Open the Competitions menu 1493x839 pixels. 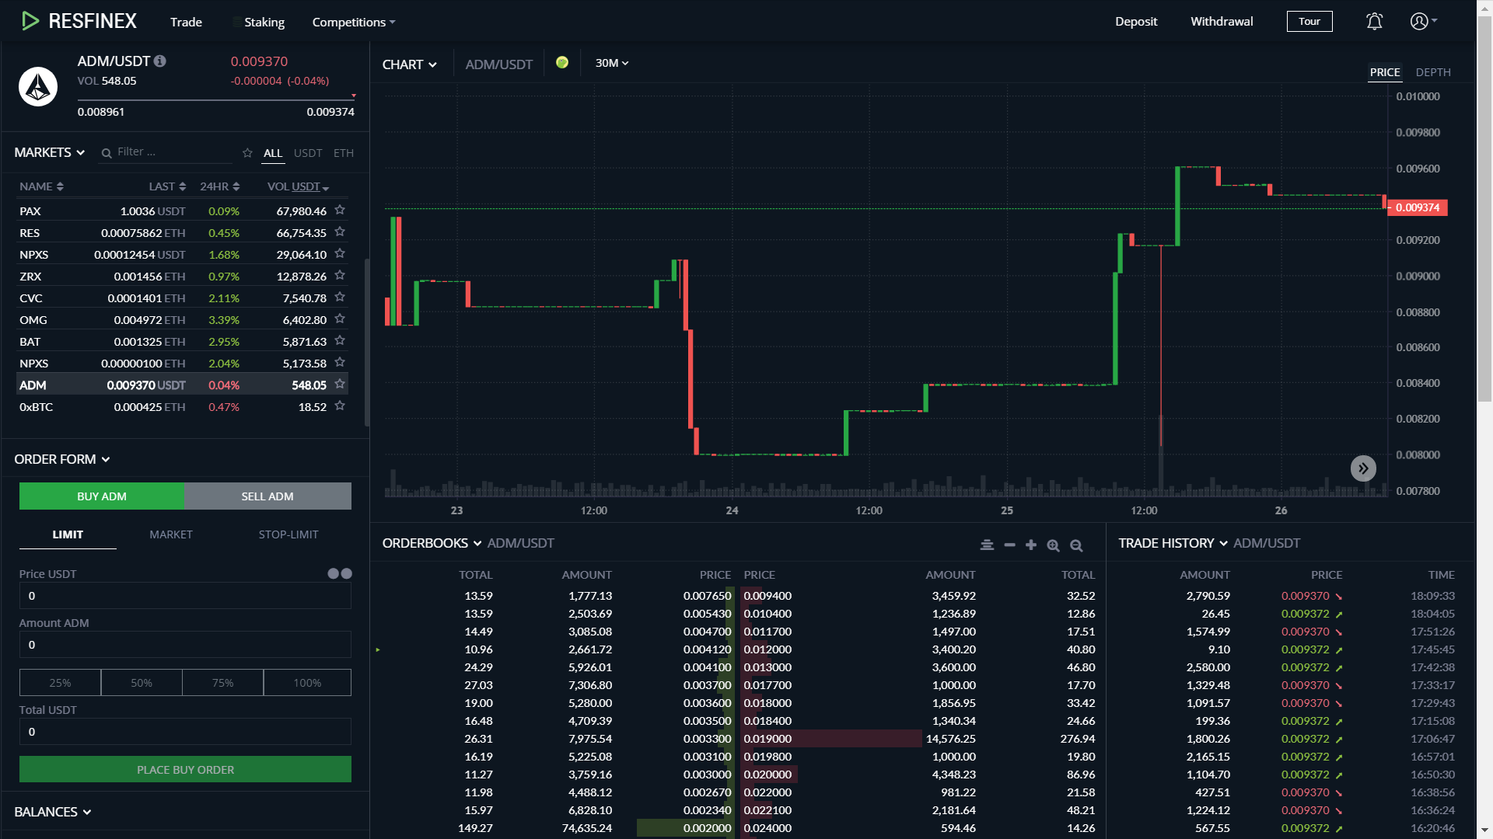tap(354, 22)
